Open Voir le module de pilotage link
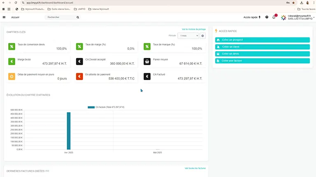 pyautogui.click(x=193, y=29)
